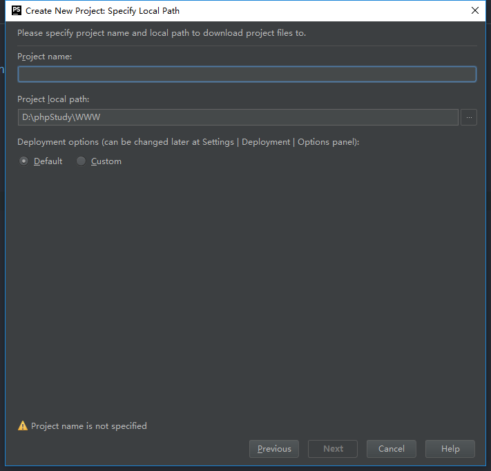Click the dialog title 'Specify Local Path'
Viewport: 491px width, 471px height.
coord(144,11)
